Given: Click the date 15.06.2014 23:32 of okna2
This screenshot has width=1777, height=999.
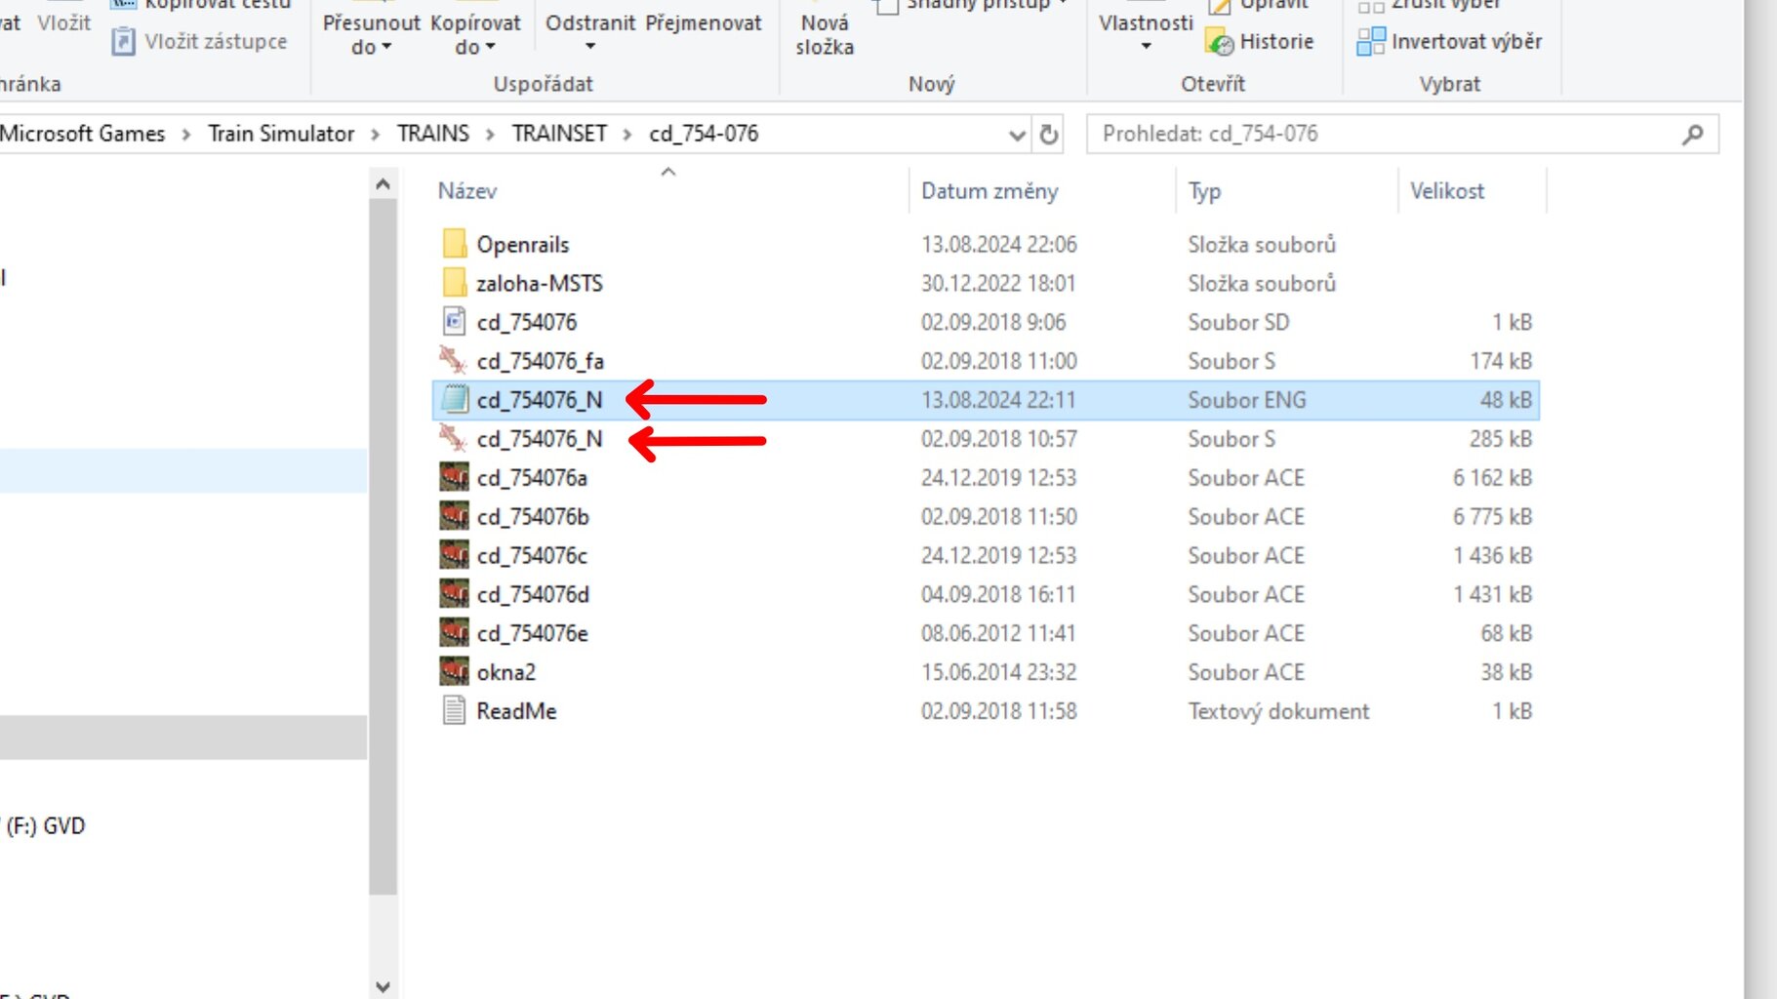Looking at the screenshot, I should point(999,672).
